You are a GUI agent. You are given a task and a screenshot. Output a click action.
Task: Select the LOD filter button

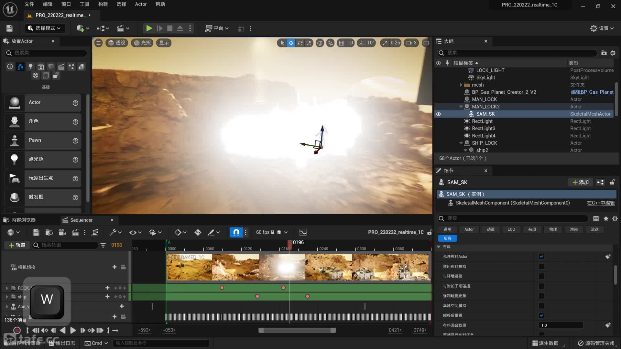pos(511,229)
